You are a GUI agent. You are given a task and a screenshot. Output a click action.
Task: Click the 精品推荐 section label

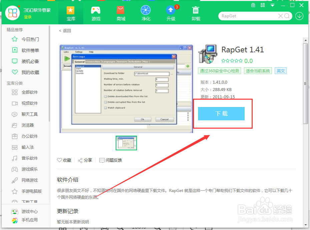coord(15,30)
